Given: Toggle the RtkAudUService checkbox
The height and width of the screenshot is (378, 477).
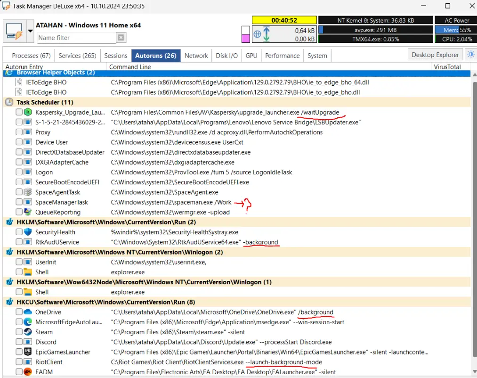Looking at the screenshot, I should [x=19, y=242].
